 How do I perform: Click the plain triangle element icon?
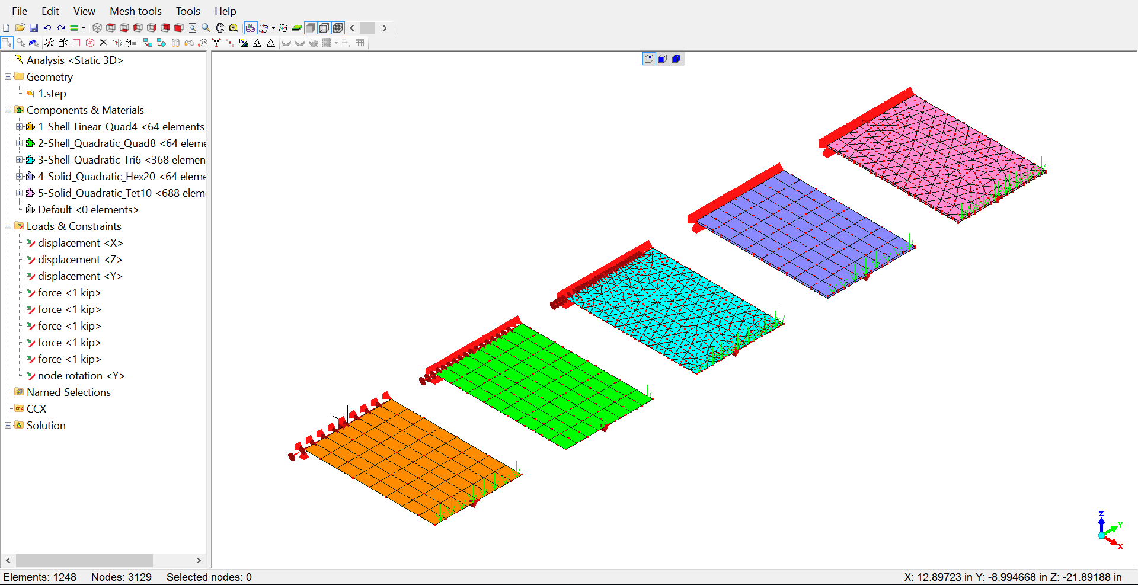[271, 43]
